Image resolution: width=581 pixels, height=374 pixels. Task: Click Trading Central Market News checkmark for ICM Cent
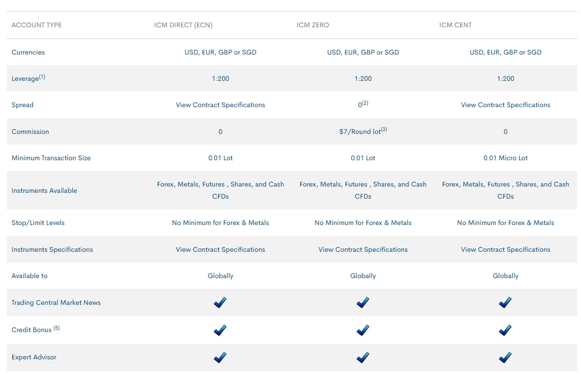(505, 302)
